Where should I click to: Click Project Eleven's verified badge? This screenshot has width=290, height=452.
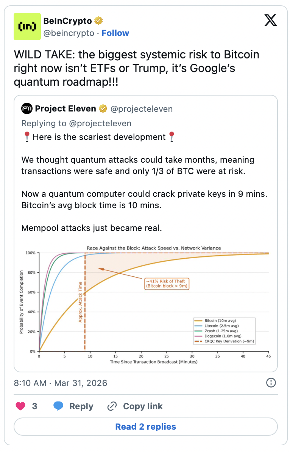click(103, 109)
